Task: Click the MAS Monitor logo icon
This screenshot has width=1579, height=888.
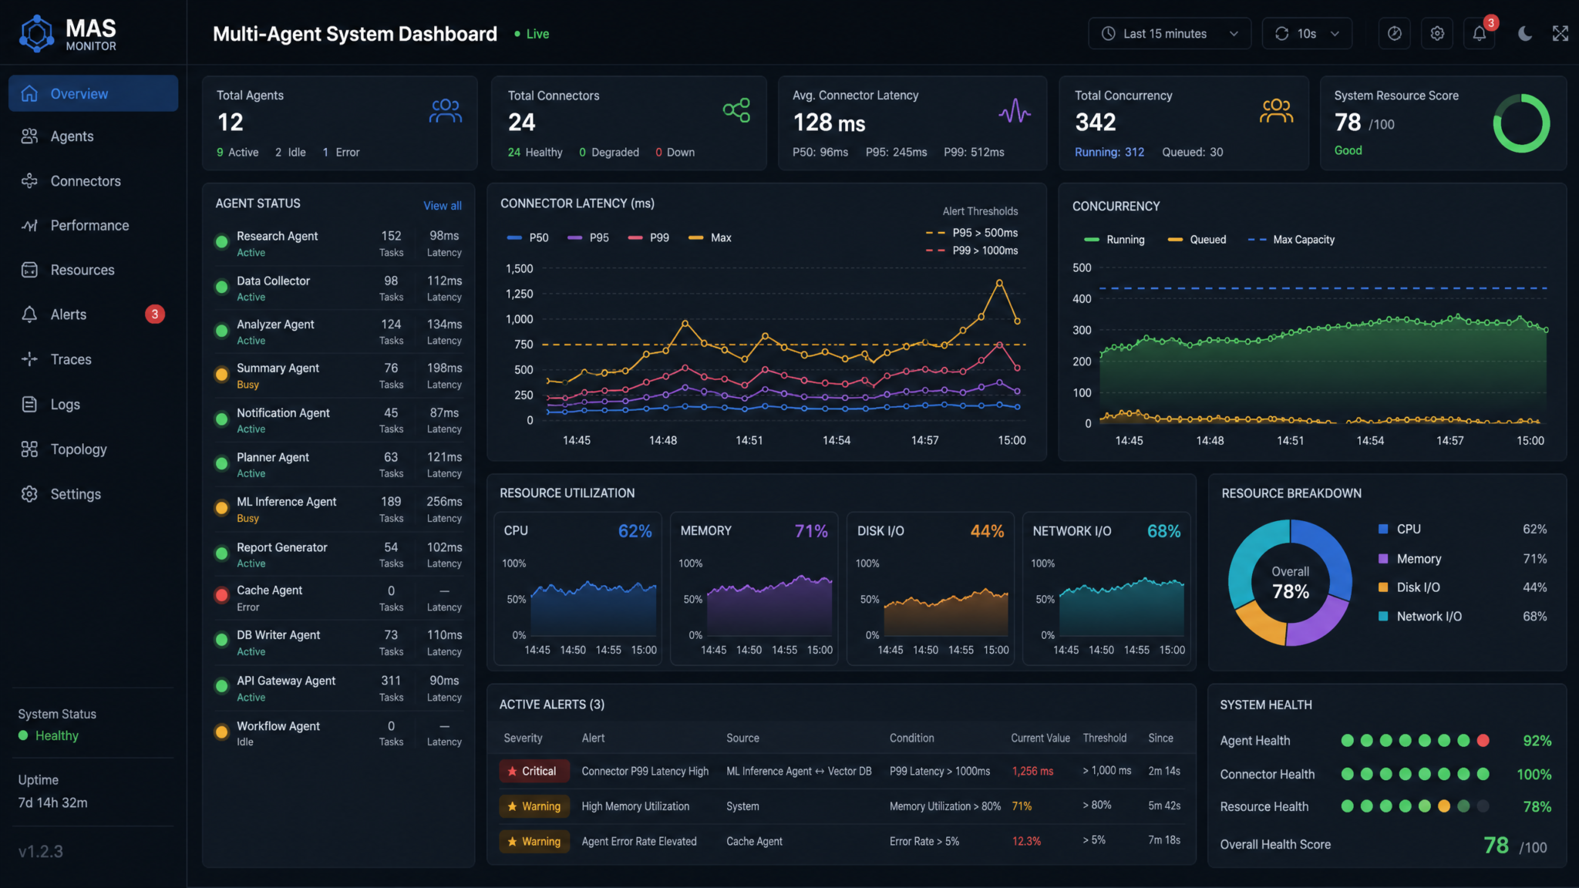Action: 37,33
